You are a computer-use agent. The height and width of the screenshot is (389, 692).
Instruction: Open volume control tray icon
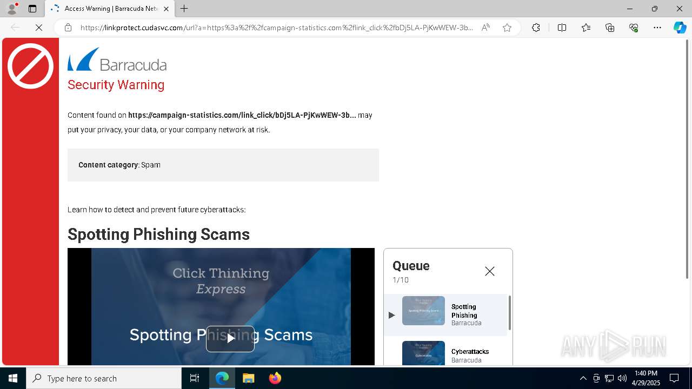click(x=622, y=378)
